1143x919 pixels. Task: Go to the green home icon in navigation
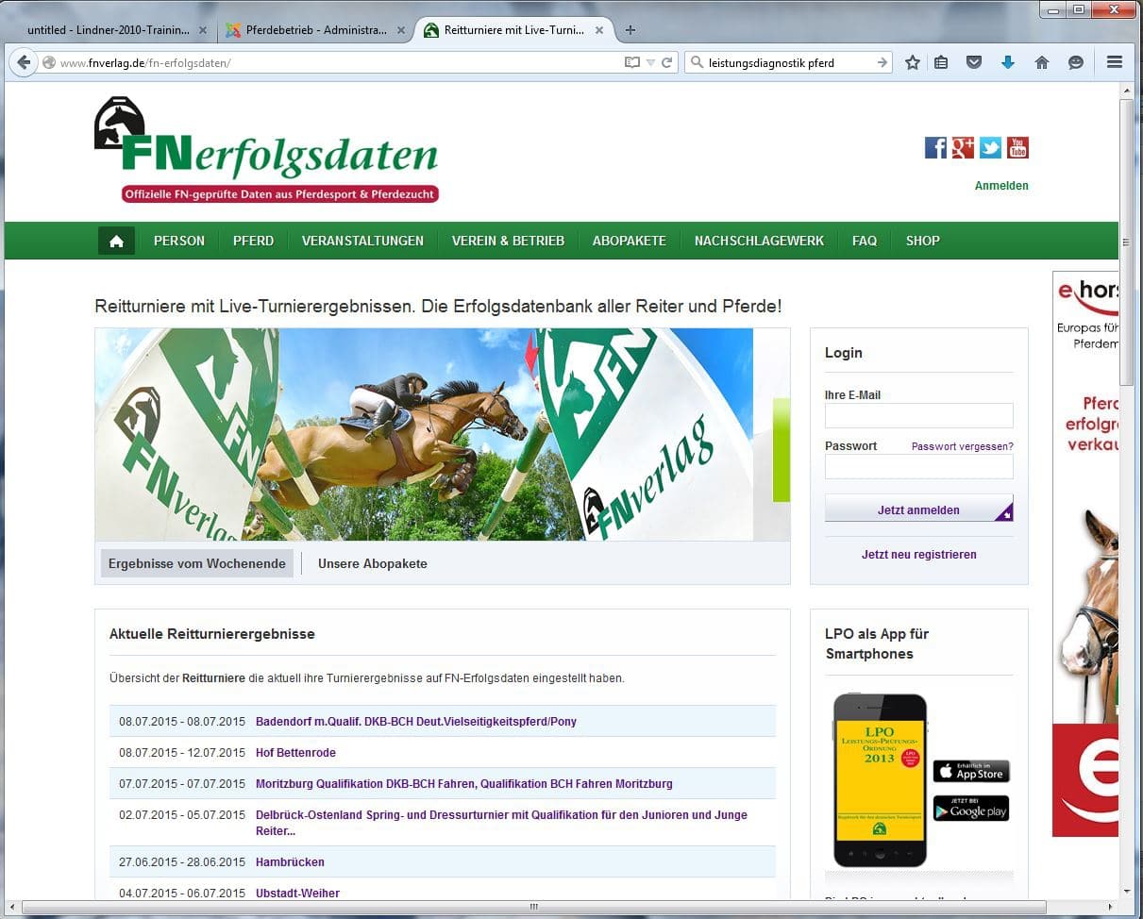(x=116, y=241)
